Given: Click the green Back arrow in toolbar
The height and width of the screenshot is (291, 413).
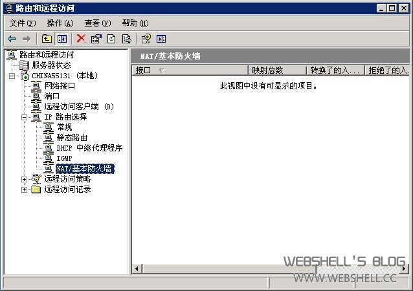Looking at the screenshot, I should [12, 39].
